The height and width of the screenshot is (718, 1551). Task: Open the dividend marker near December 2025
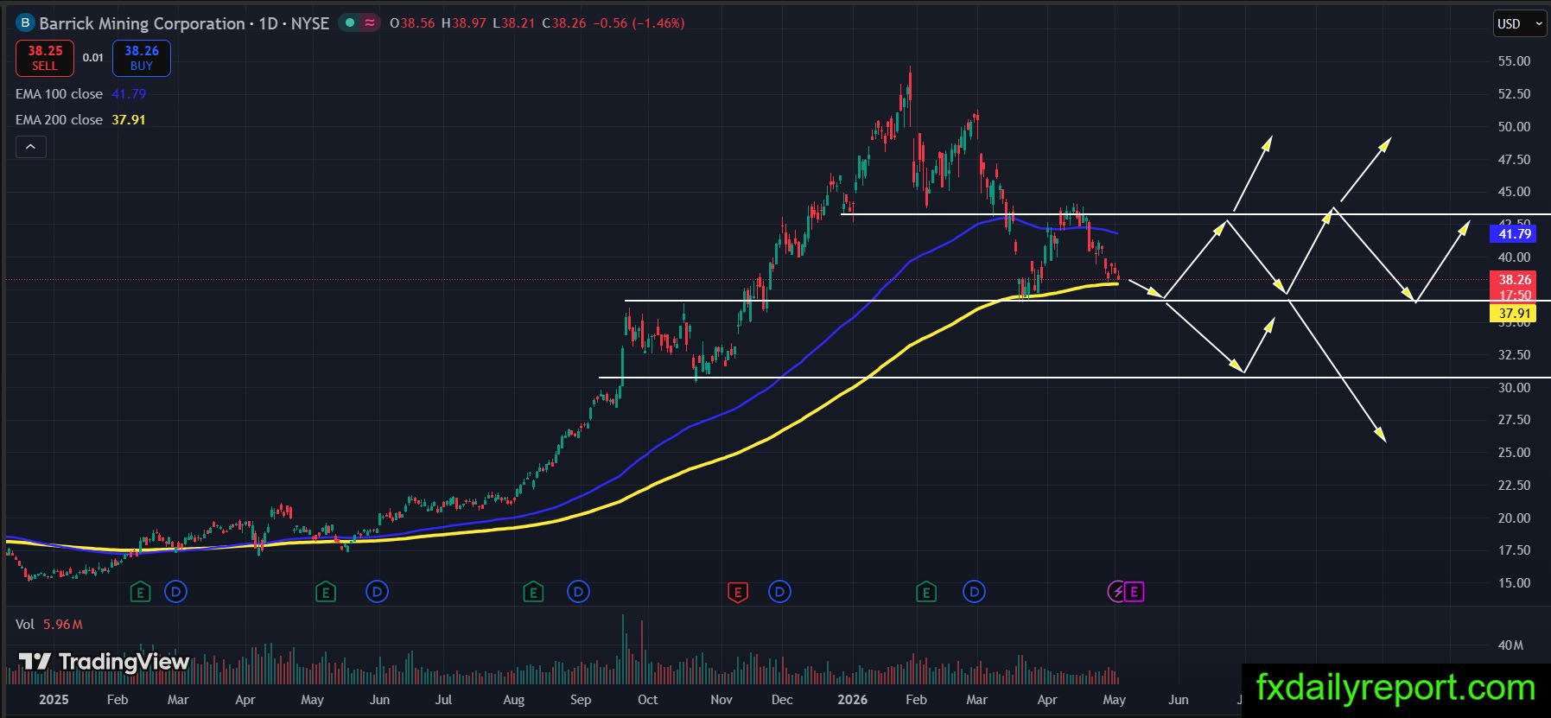(x=779, y=592)
